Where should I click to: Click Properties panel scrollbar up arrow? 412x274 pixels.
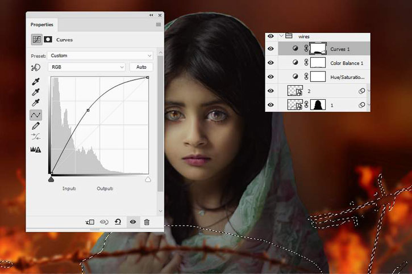click(161, 52)
